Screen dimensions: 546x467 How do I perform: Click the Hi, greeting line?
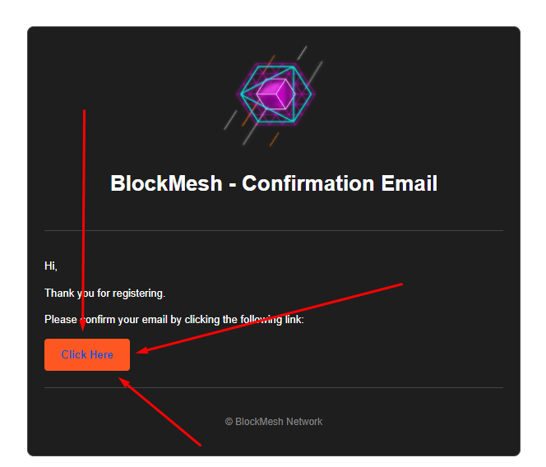[x=51, y=266]
